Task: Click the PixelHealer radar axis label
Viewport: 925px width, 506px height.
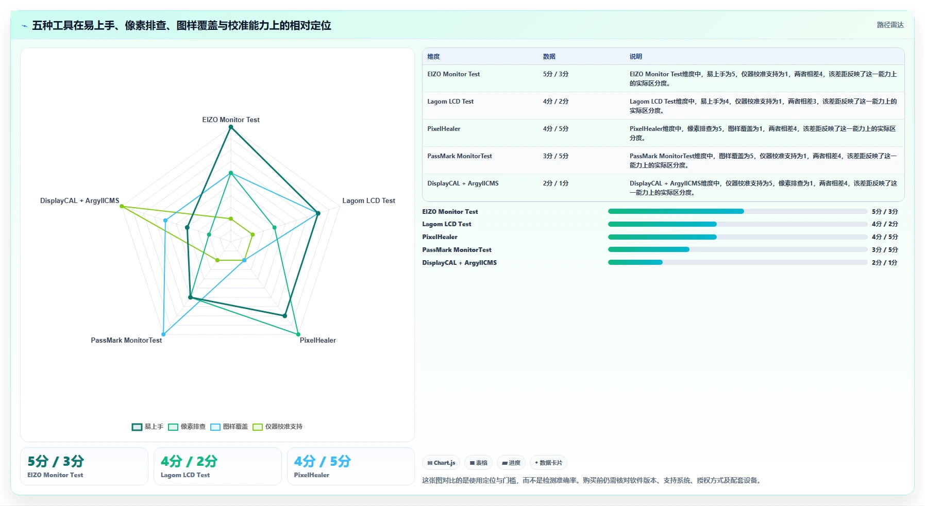Action: [318, 340]
